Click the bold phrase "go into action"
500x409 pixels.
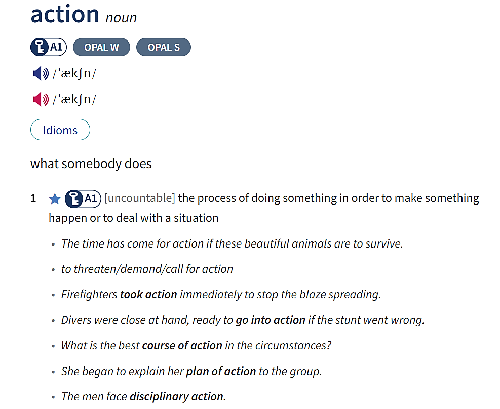pos(271,320)
